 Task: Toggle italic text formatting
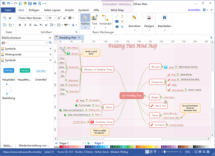25,25
